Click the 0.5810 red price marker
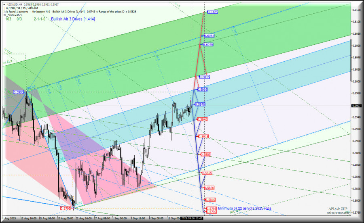 click(210, 200)
